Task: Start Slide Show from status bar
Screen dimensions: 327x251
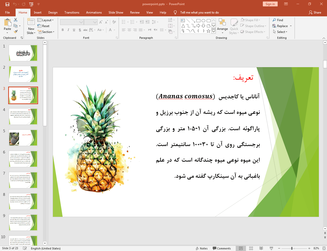Action: click(x=271, y=248)
